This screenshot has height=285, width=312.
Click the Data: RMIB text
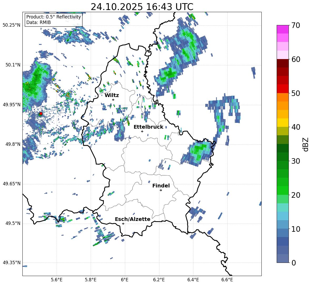tap(38, 22)
